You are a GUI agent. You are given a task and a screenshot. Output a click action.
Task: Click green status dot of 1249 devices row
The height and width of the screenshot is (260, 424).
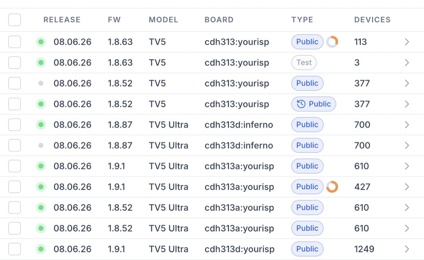click(x=41, y=249)
